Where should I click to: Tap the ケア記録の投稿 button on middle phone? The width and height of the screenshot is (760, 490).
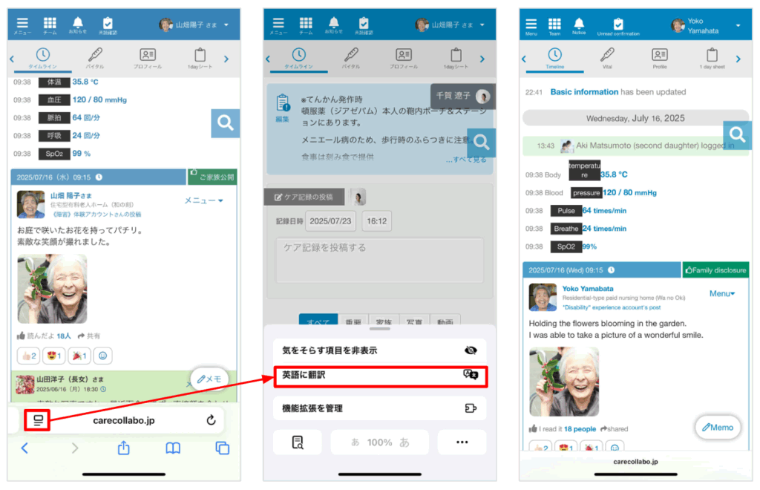304,197
